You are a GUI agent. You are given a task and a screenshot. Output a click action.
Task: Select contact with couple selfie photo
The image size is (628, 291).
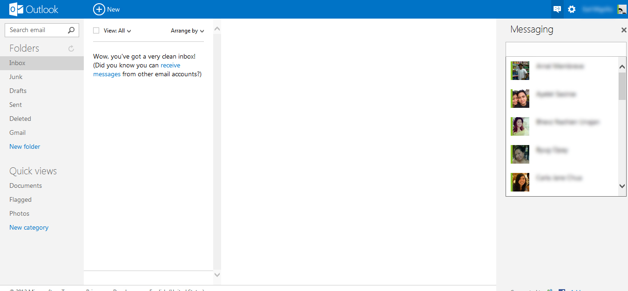tap(520, 99)
